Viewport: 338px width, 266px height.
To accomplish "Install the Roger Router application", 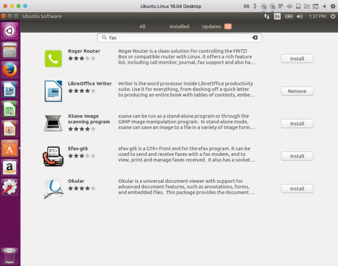I will pyautogui.click(x=297, y=59).
